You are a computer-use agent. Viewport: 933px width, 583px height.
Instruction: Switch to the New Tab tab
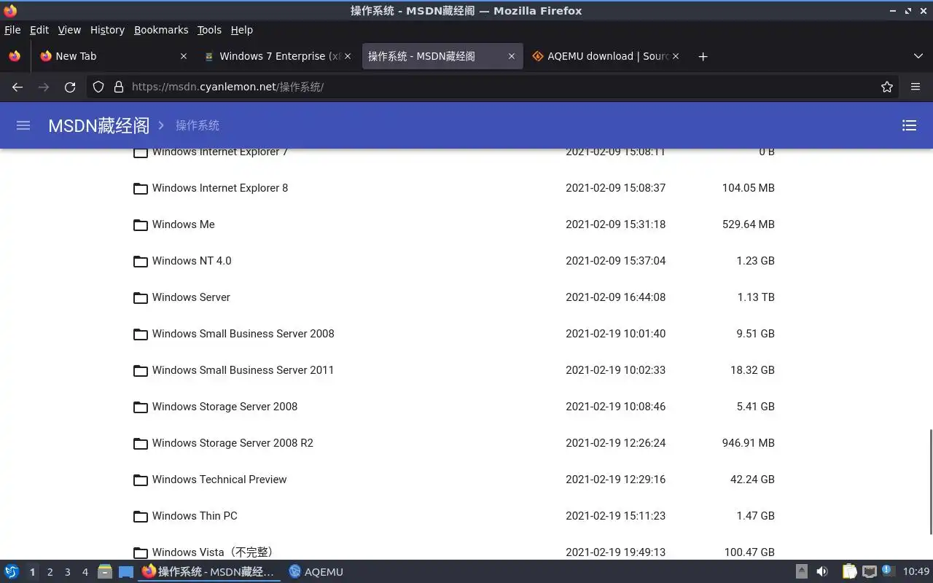click(114, 56)
